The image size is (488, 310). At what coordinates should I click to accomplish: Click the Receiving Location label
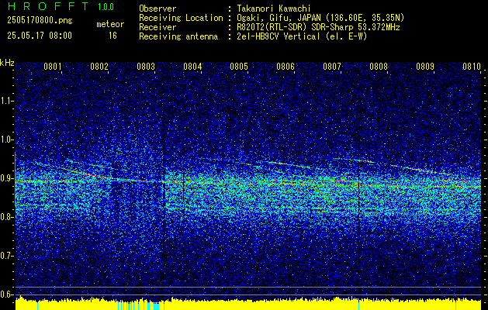(181, 18)
